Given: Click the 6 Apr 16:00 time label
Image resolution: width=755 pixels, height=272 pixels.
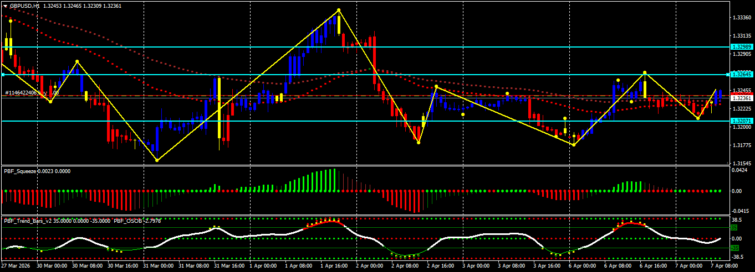Looking at the screenshot, I should pyautogui.click(x=655, y=266).
